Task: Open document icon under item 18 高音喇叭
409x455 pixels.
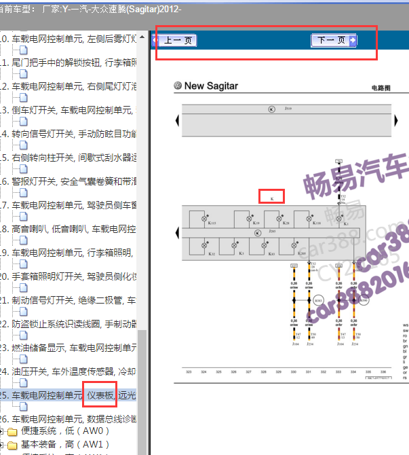Action: [24, 240]
